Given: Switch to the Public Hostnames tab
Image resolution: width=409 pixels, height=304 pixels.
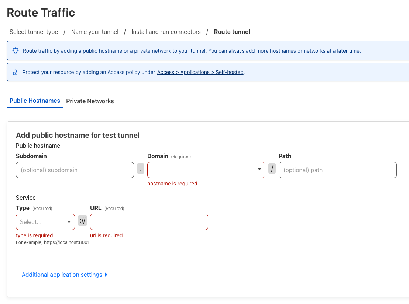Looking at the screenshot, I should pos(35,101).
